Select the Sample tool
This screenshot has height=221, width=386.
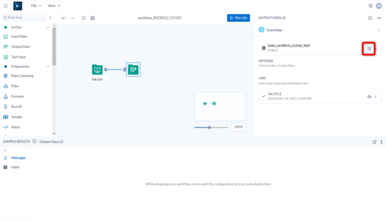pos(16,117)
